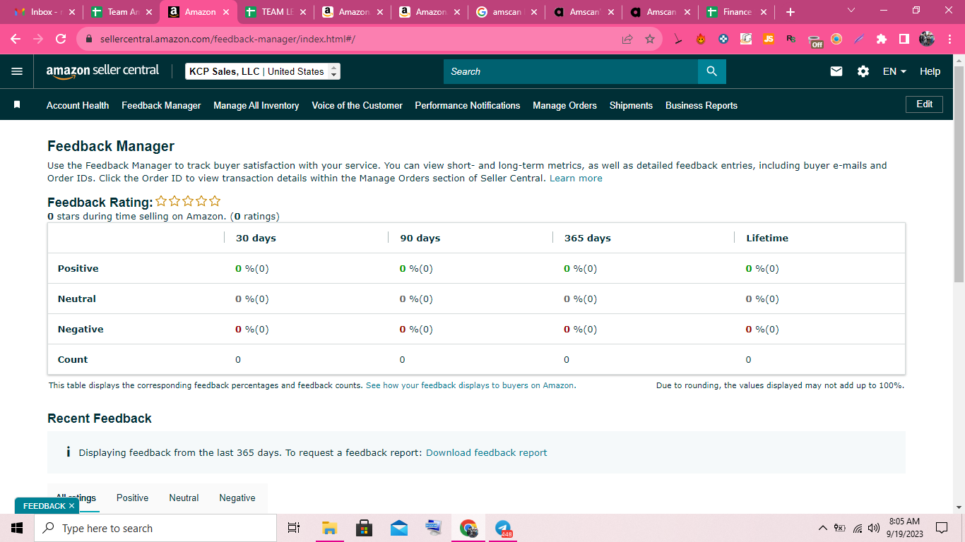965x542 pixels.
Task: Click the Chrome icon on the taskbar
Action: pos(468,528)
